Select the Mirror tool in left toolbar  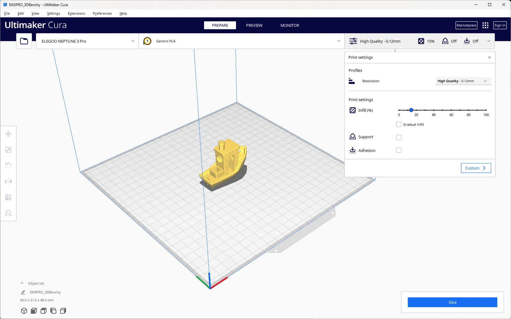[x=8, y=181]
